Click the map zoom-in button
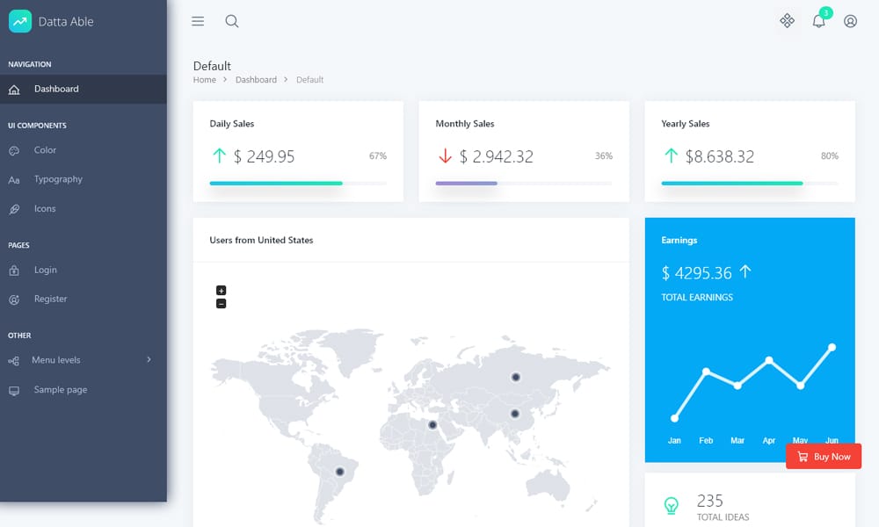 pos(221,290)
